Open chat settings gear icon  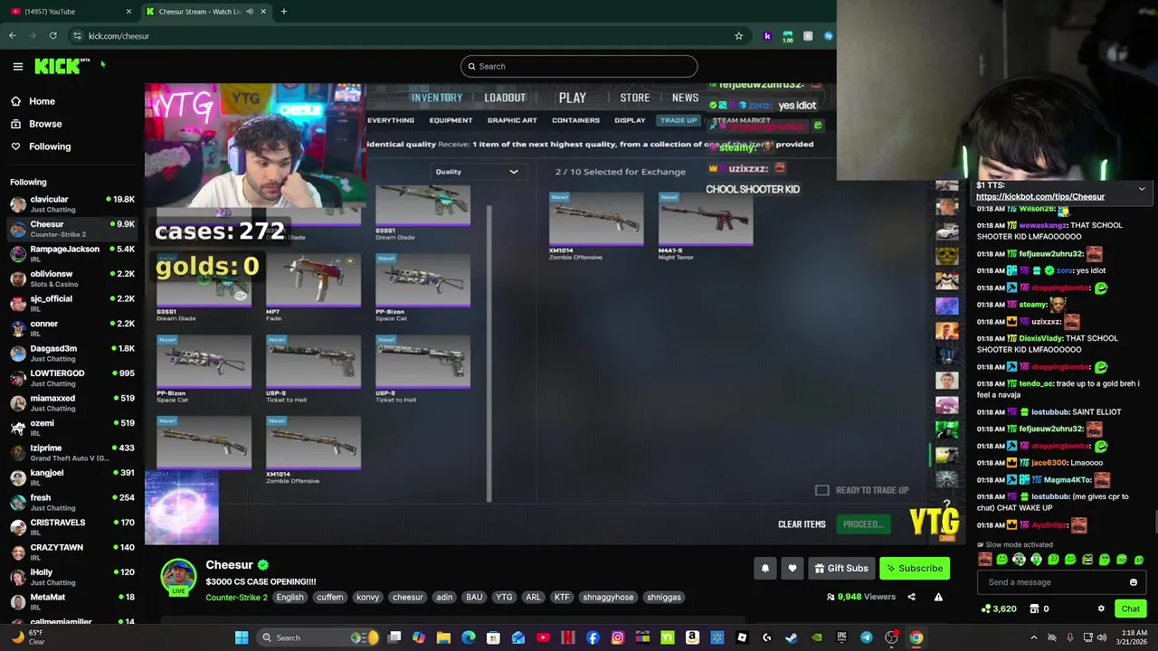tap(1101, 609)
